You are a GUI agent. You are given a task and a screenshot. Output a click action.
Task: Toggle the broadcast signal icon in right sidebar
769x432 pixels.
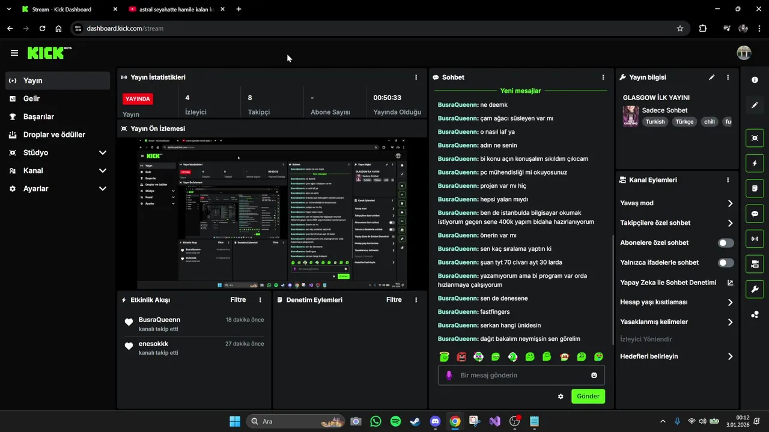(755, 239)
